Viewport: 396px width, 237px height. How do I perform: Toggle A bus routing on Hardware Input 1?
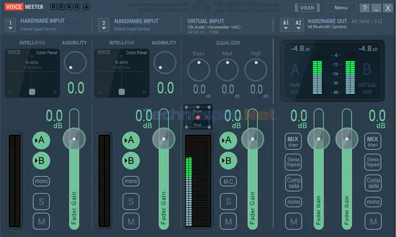click(x=41, y=140)
